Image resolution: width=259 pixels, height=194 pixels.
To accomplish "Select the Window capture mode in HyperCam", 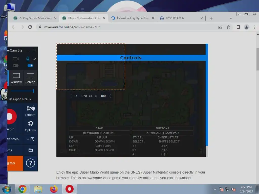I will point(16,78).
